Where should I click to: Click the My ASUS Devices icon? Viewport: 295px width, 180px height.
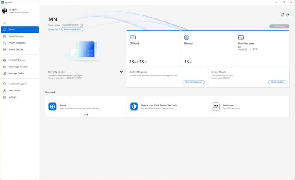click(5, 60)
